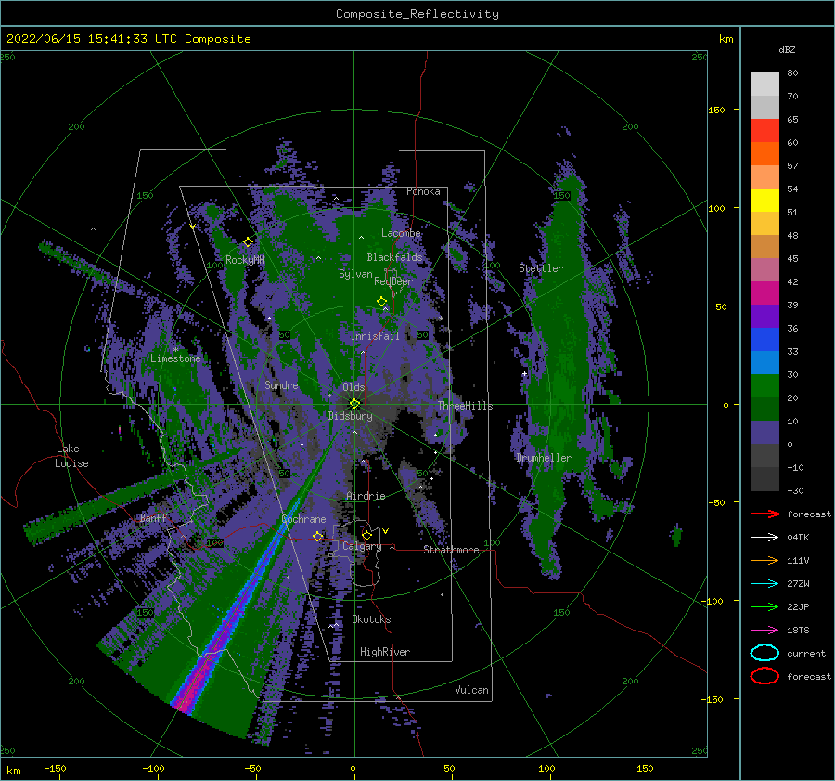Viewport: 835px width, 781px height.
Task: Click the dBZ legend heading
Action: (x=787, y=50)
